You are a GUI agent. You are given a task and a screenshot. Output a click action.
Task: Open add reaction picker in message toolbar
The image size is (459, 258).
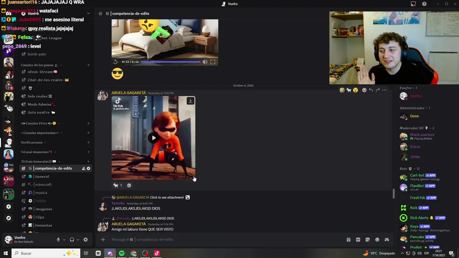(364, 90)
